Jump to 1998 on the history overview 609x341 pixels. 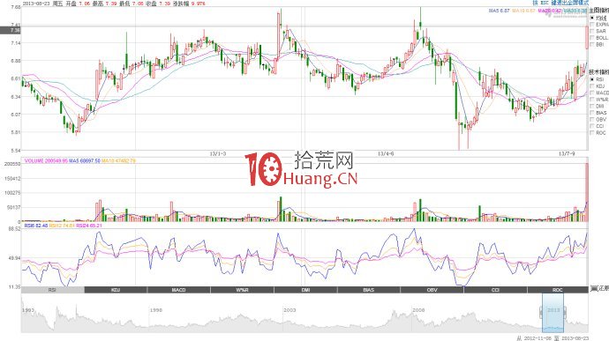[x=155, y=310]
